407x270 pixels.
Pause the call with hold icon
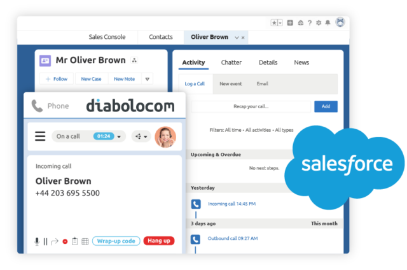pos(45,241)
